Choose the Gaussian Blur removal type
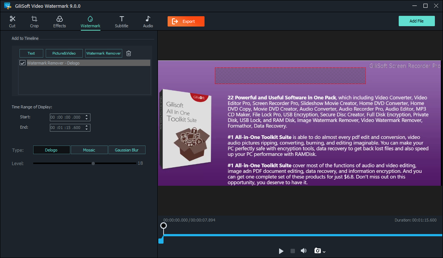 [127, 150]
